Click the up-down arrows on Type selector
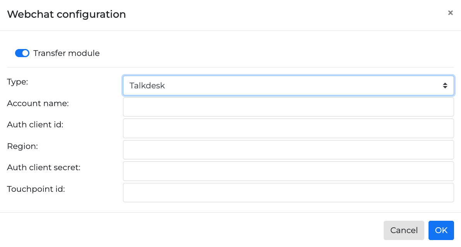The image size is (461, 247). tap(445, 85)
